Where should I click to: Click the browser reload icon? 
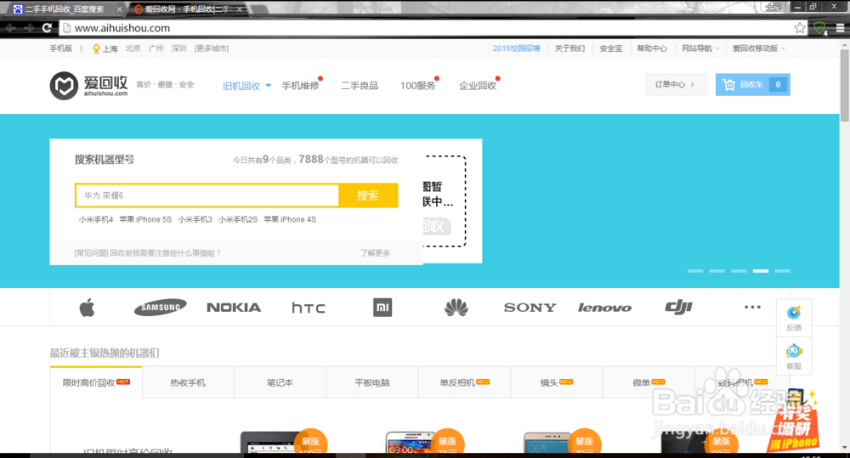(x=47, y=28)
